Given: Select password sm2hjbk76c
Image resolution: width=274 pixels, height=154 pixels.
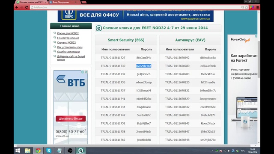Looking at the screenshot, I should (x=208, y=140).
